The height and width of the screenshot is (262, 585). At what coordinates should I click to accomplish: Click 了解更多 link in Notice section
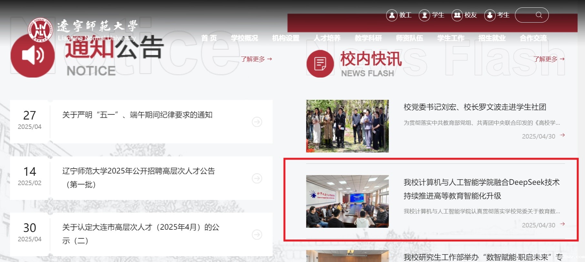click(x=256, y=59)
